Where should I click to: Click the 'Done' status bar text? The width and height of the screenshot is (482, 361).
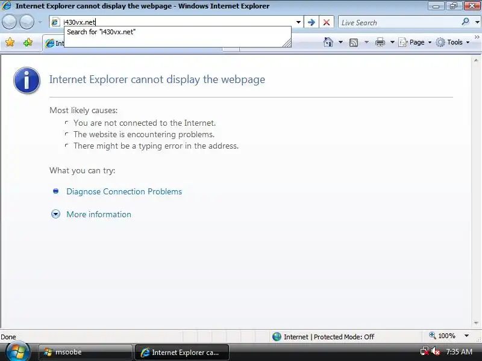[x=8, y=337]
